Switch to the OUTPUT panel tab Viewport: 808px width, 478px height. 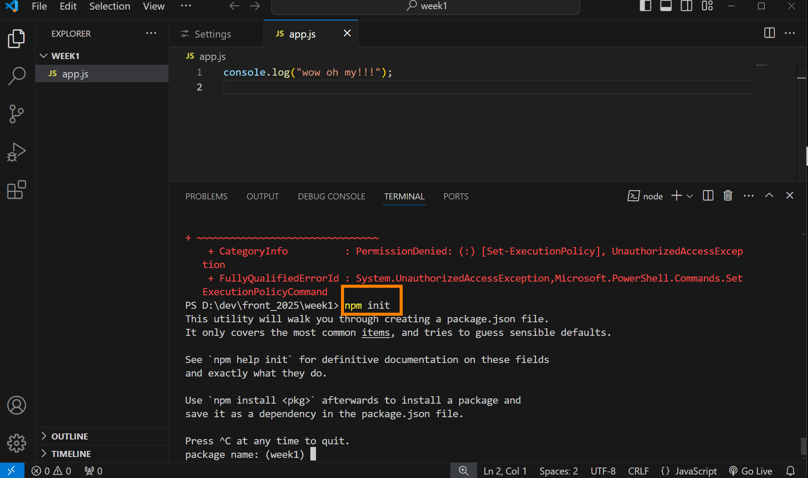263,196
